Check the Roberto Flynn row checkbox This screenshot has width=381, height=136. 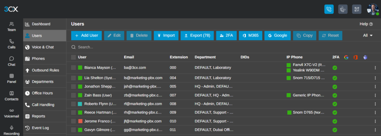tap(73, 104)
